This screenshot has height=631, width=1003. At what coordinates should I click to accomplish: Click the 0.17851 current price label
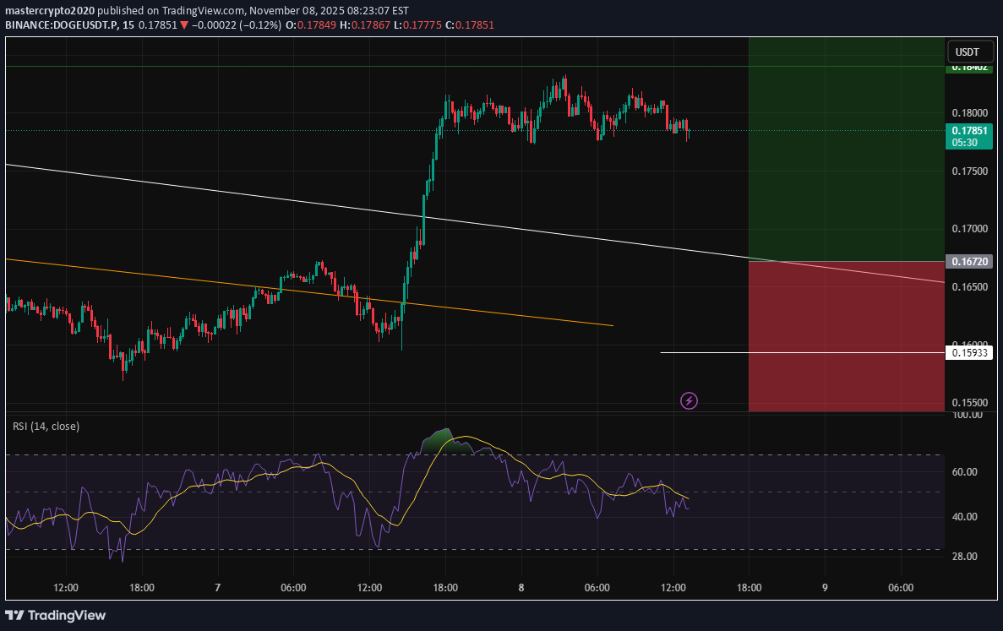pos(968,131)
